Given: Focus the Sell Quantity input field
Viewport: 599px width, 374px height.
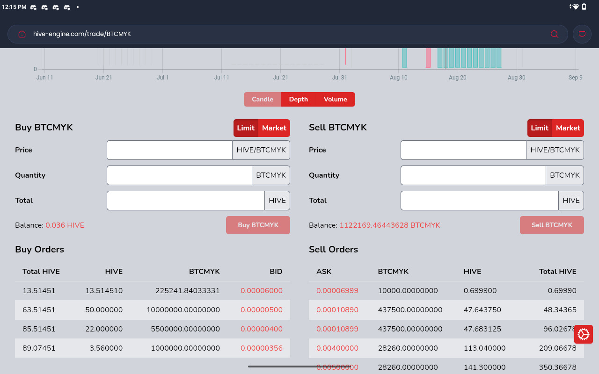Looking at the screenshot, I should pos(473,175).
